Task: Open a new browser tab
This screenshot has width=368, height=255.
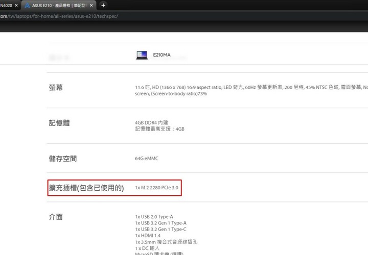Action: pos(103,5)
